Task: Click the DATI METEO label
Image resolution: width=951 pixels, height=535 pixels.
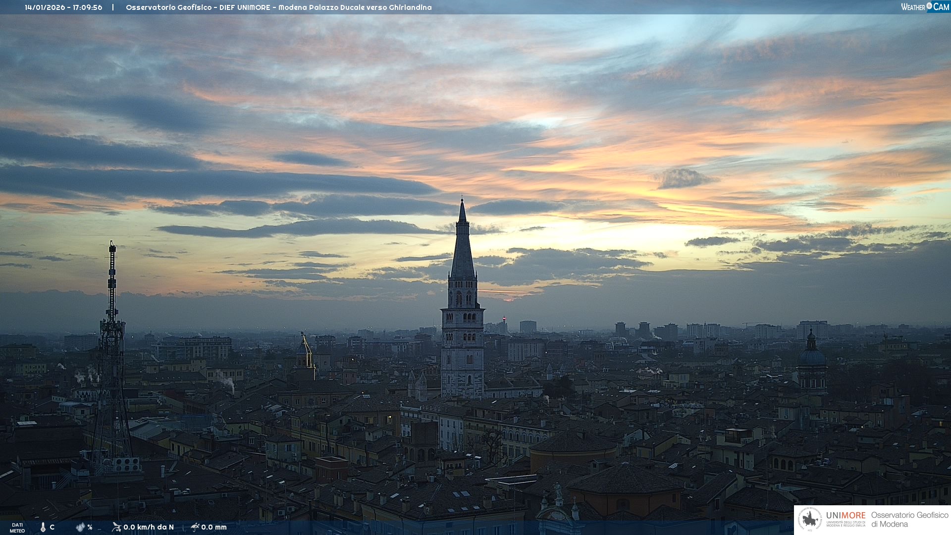Action: click(17, 528)
